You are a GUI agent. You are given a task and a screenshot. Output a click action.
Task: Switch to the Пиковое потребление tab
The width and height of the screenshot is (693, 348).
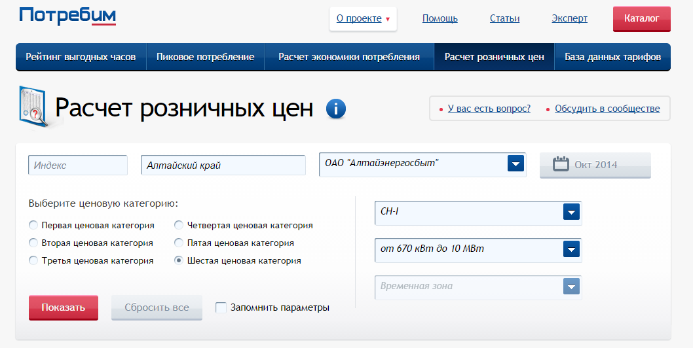[206, 57]
